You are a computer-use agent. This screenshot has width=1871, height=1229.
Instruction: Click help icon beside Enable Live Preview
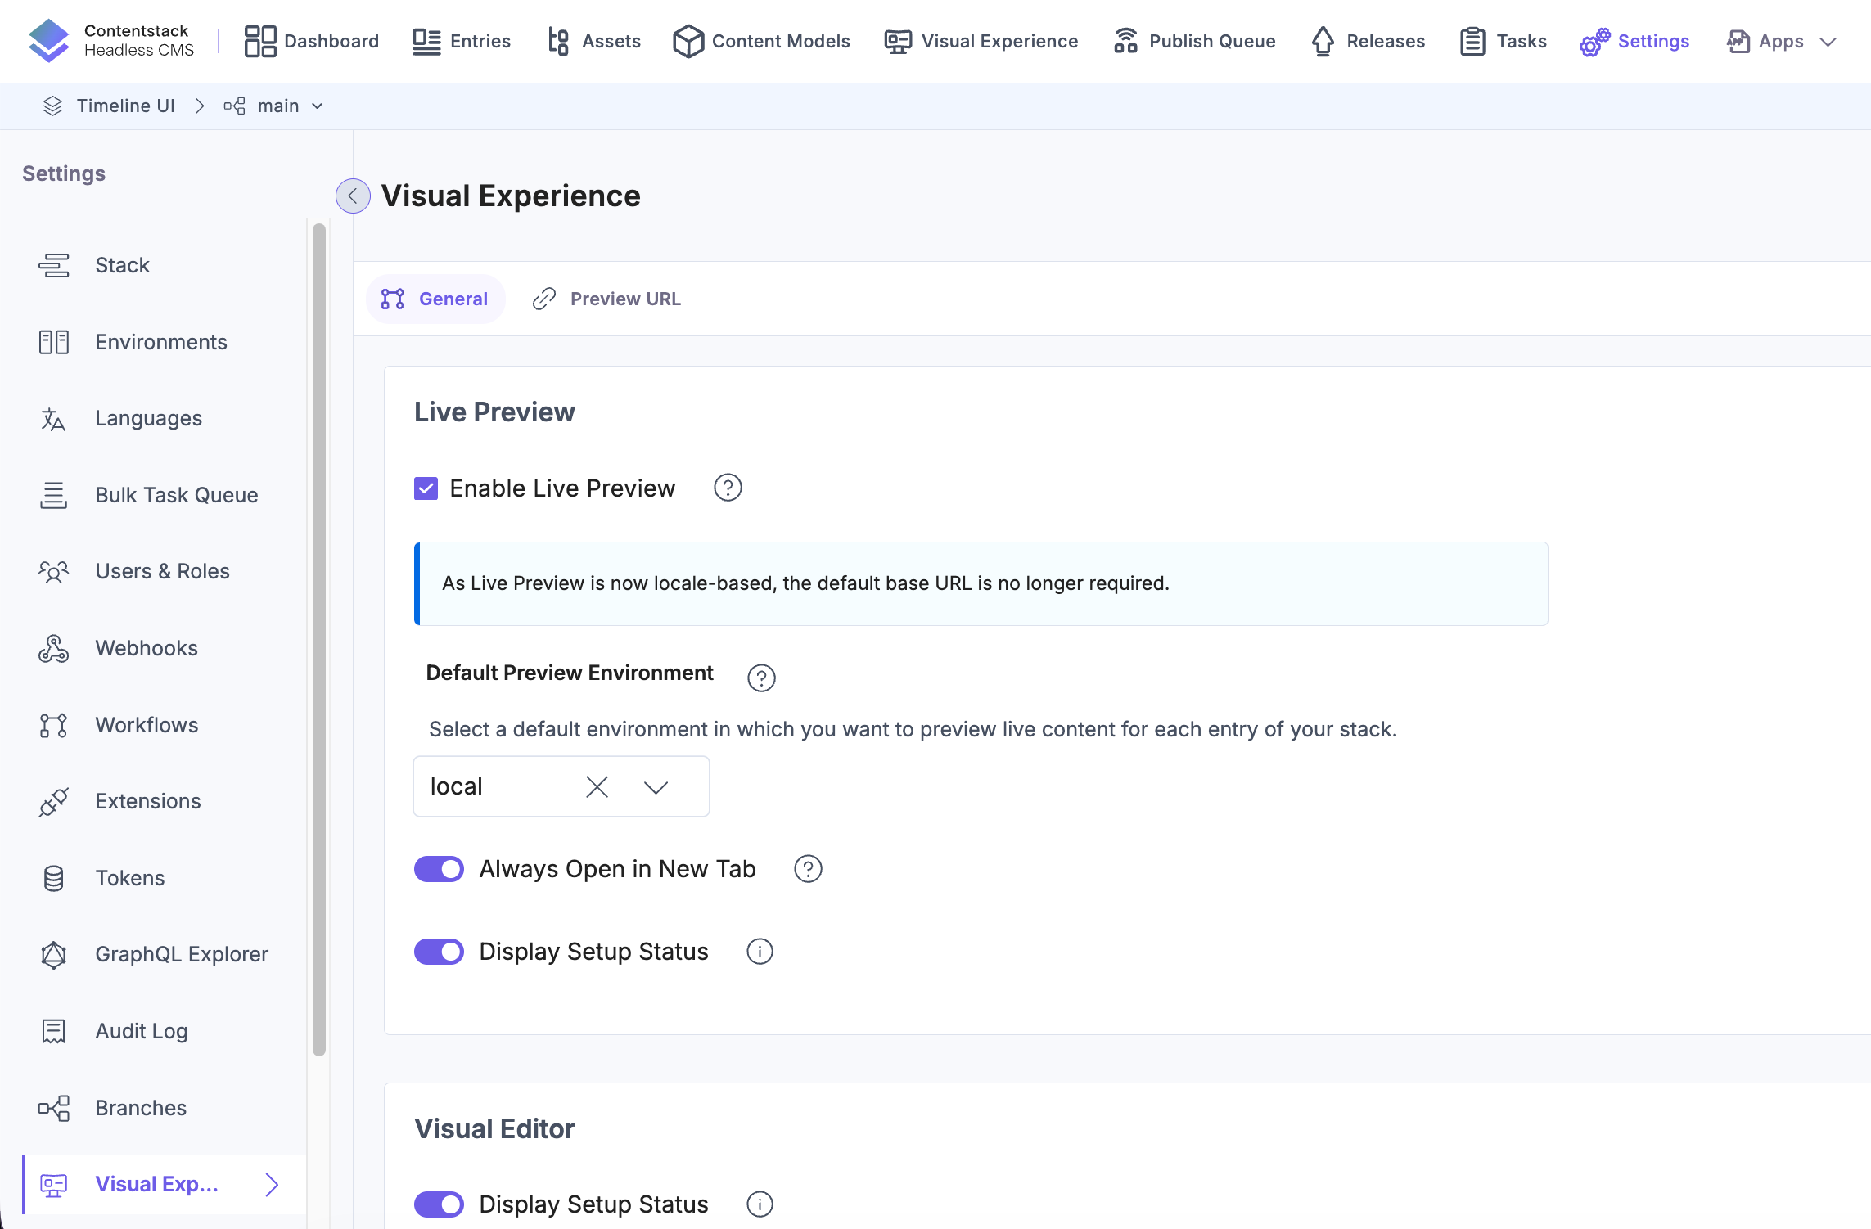point(728,488)
